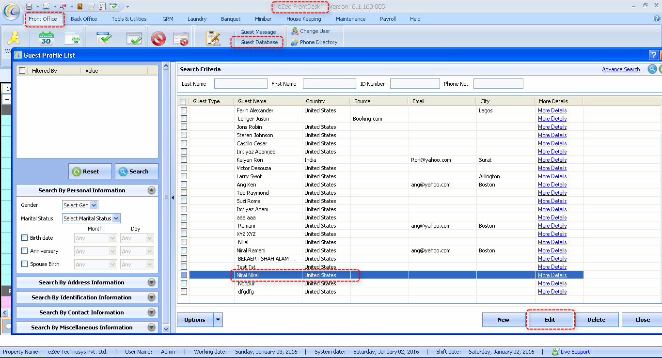Click the Reset button

pos(90,171)
